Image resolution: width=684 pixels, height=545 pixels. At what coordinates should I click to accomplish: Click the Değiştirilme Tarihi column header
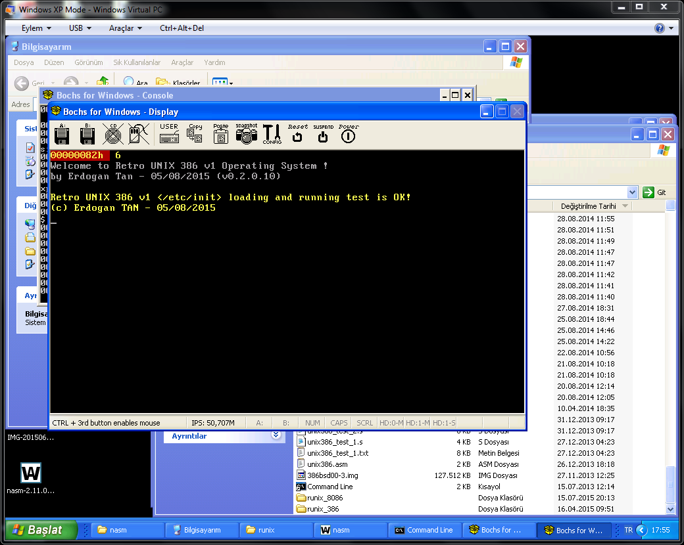click(594, 206)
